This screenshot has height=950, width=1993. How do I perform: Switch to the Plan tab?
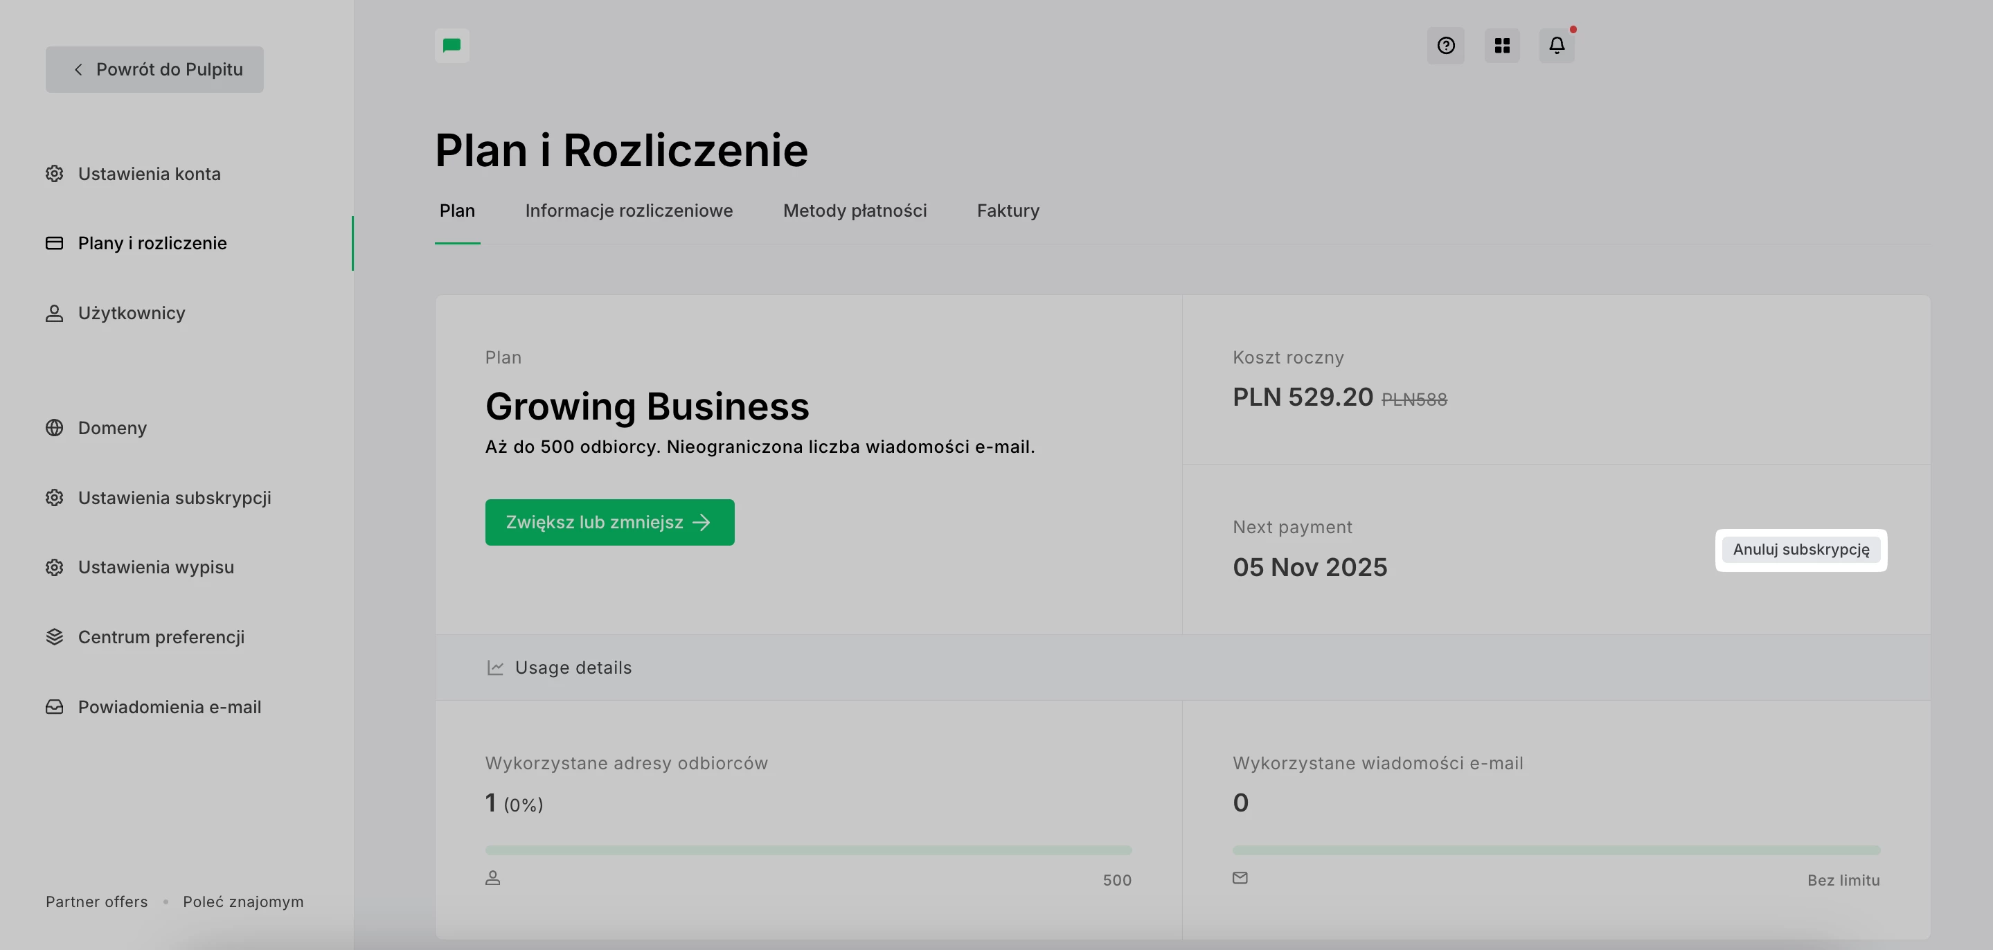[457, 210]
